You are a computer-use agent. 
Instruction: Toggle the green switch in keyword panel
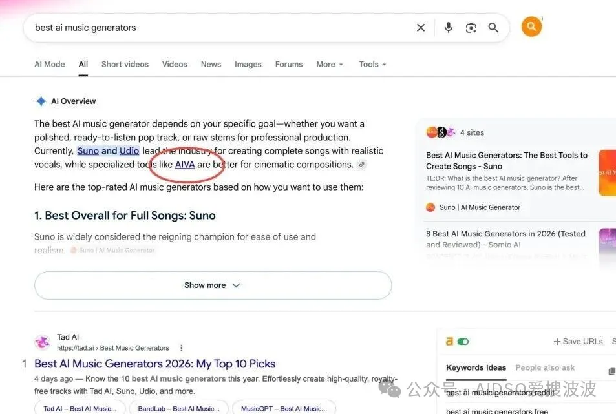pos(463,342)
